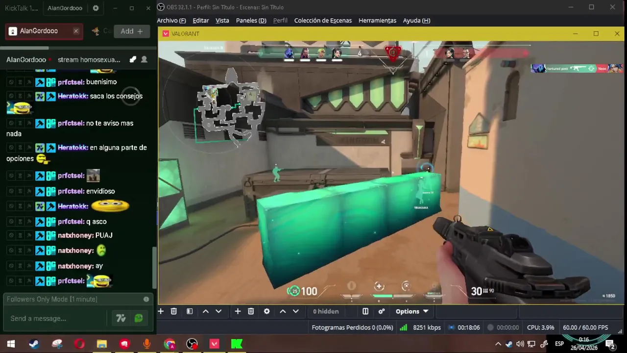
Task: Open Windows notification center icon
Action: (610, 344)
